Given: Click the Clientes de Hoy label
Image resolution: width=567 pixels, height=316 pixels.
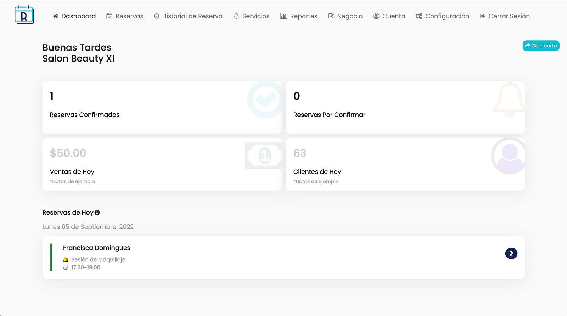Looking at the screenshot, I should coord(317,172).
